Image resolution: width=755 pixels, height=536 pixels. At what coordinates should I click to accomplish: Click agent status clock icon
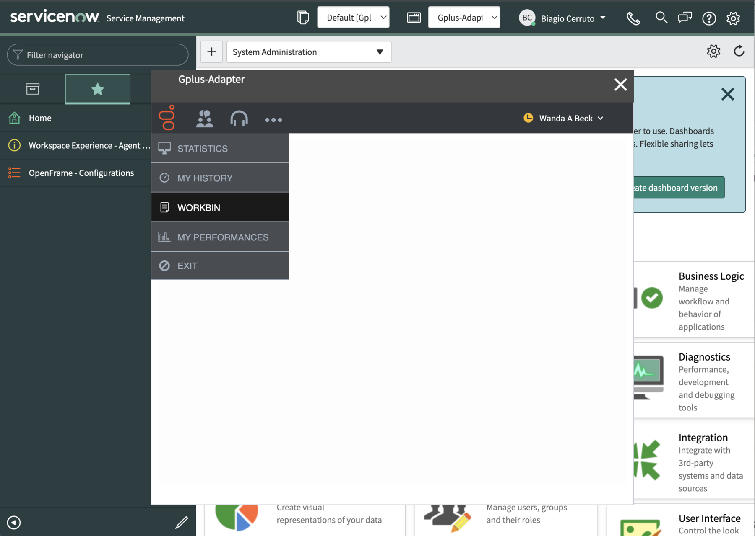point(528,118)
